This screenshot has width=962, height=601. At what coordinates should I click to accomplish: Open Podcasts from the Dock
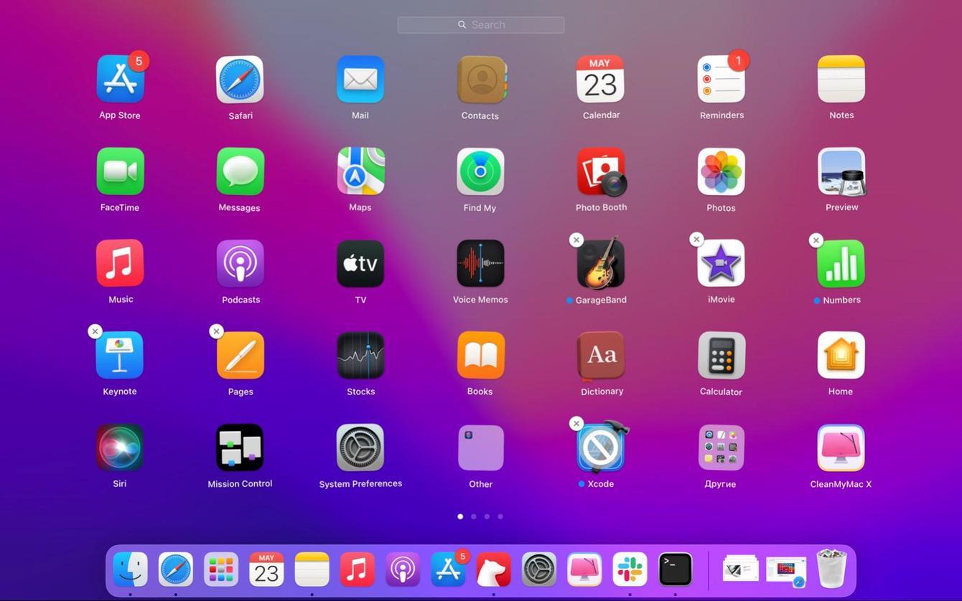[x=403, y=569]
